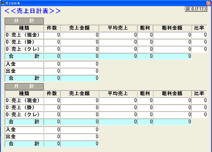
Task: Click 売上金額 field for 売上（現金） in 月計
Action: [80, 101]
